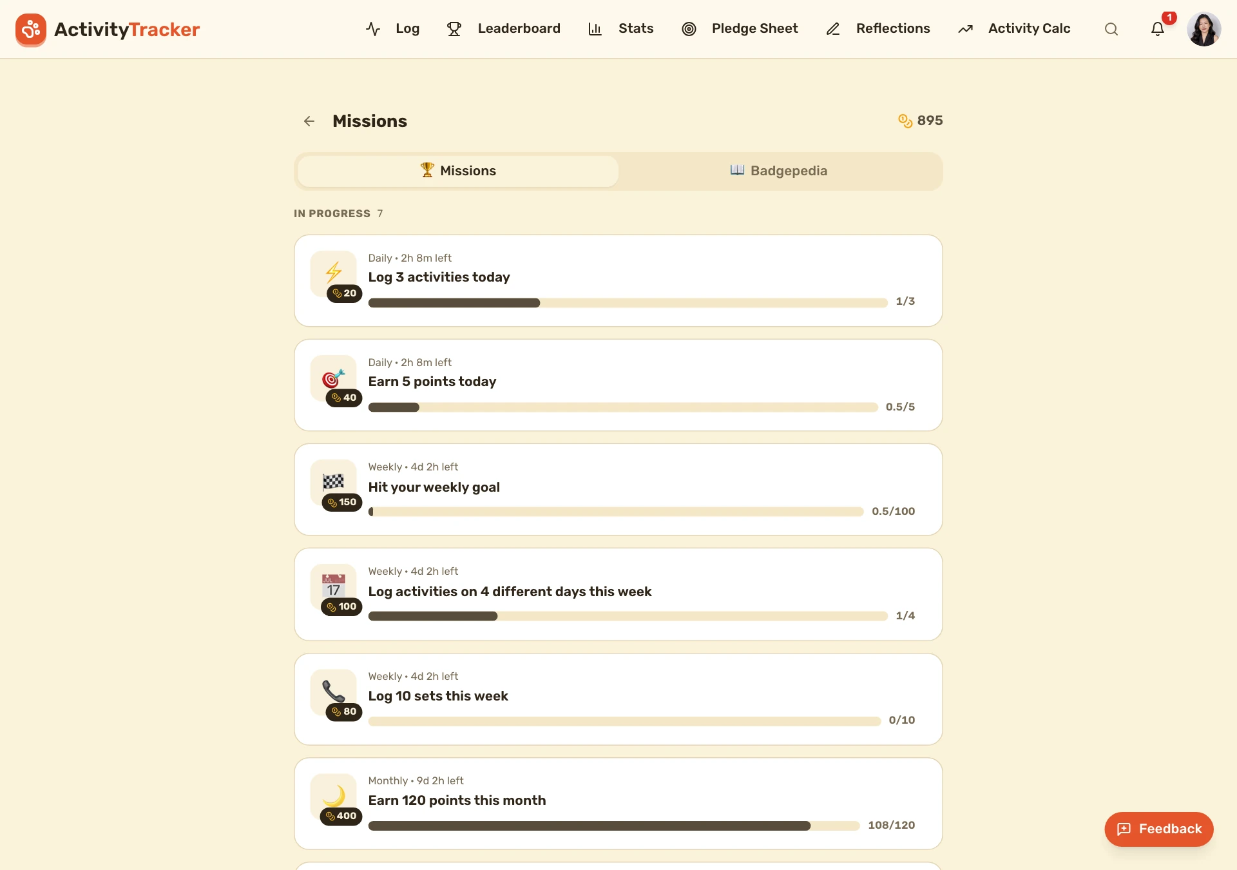Screen dimensions: 1237x870
Task: Go to the Stats page
Action: (621, 28)
